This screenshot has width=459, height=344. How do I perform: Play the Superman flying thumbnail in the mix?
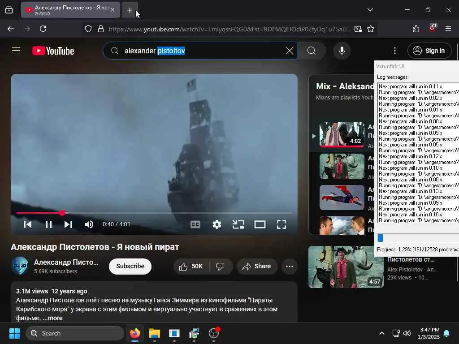click(342, 198)
